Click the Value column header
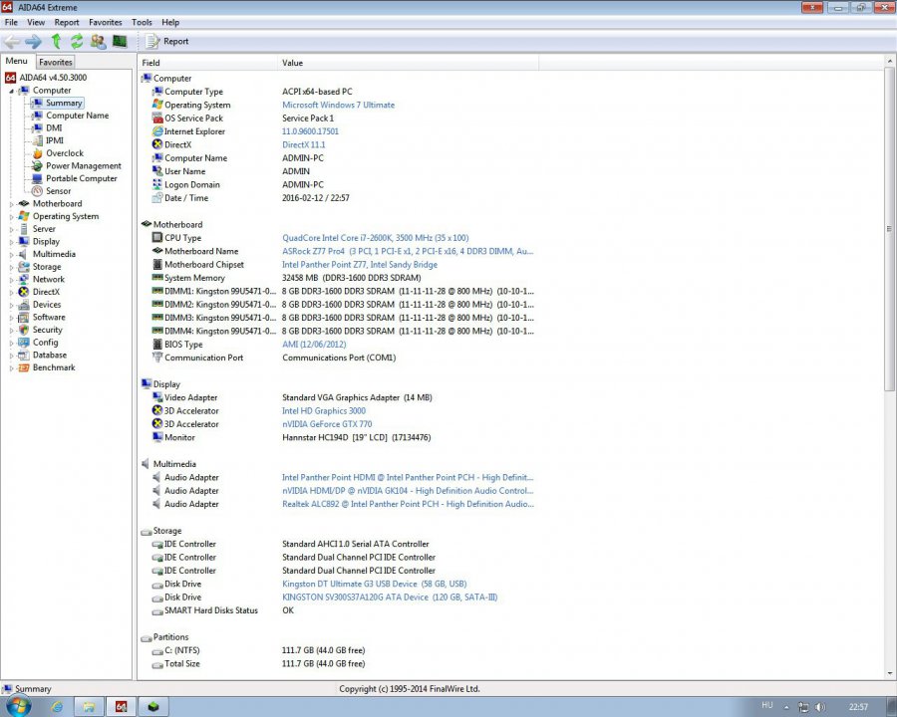This screenshot has height=717, width=897. pyautogui.click(x=408, y=63)
